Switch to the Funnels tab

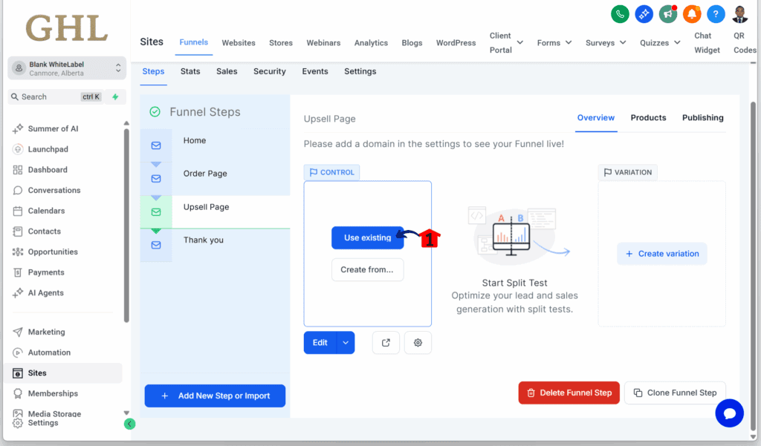(194, 42)
